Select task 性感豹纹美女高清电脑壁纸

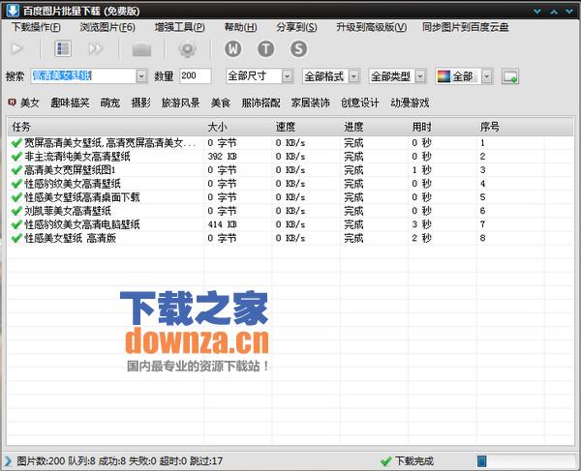[x=82, y=224]
